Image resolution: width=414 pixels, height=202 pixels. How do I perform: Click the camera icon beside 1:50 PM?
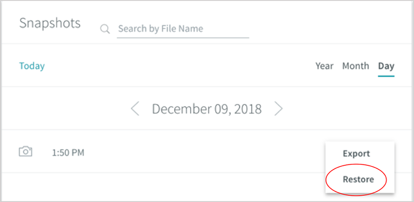coord(25,151)
